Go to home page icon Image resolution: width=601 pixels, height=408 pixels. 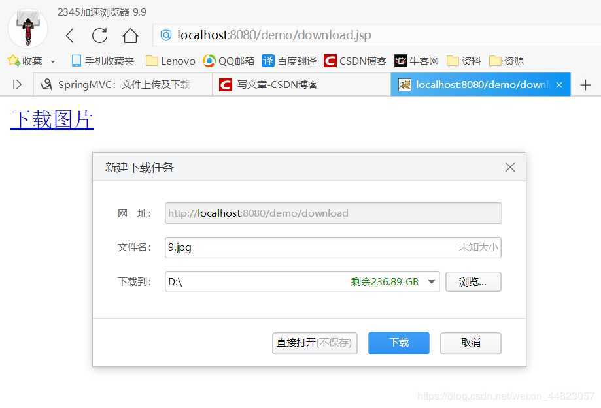pyautogui.click(x=130, y=36)
